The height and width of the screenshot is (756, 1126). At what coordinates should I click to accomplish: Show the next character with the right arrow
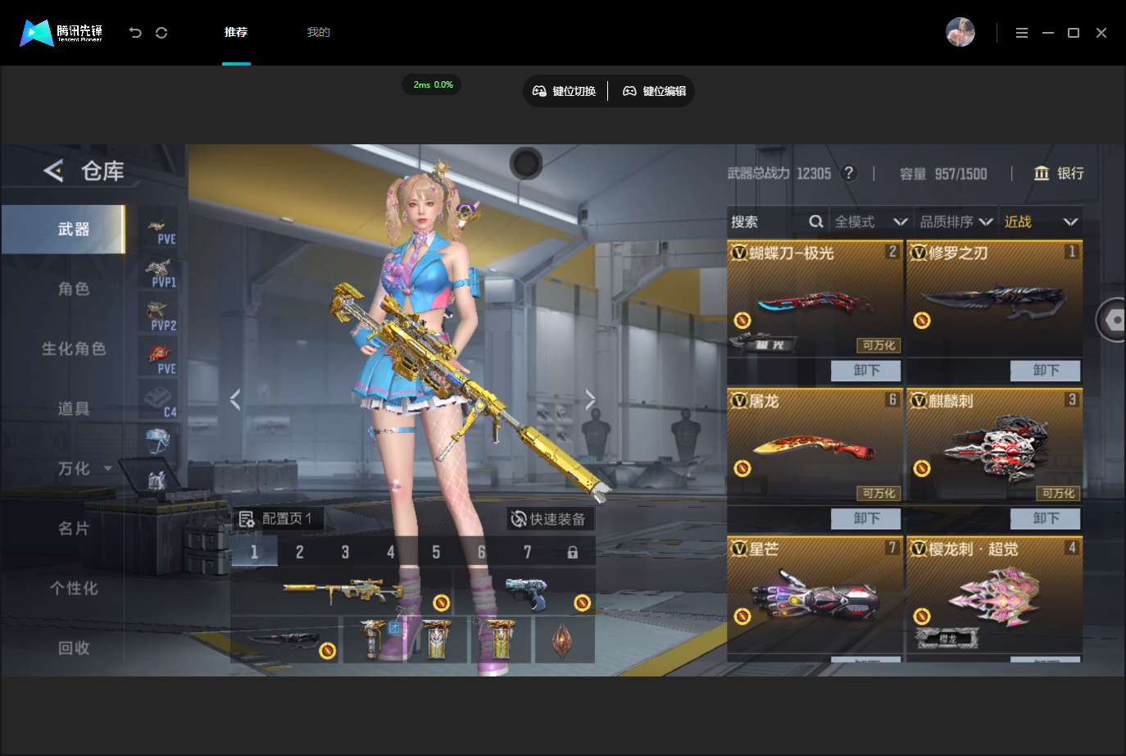(x=591, y=399)
